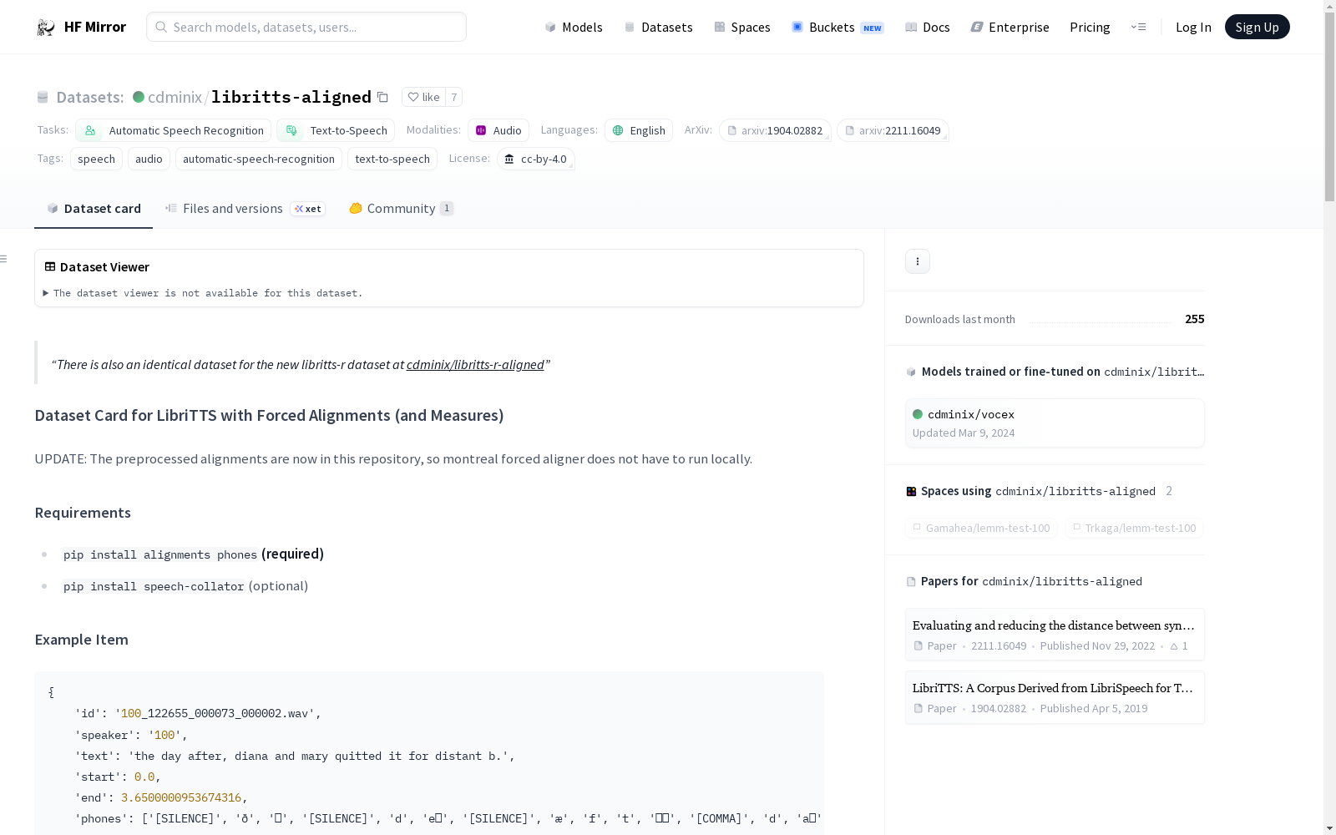Click the scrollbar down arrow
Image resolution: width=1336 pixels, height=835 pixels.
(1329, 828)
